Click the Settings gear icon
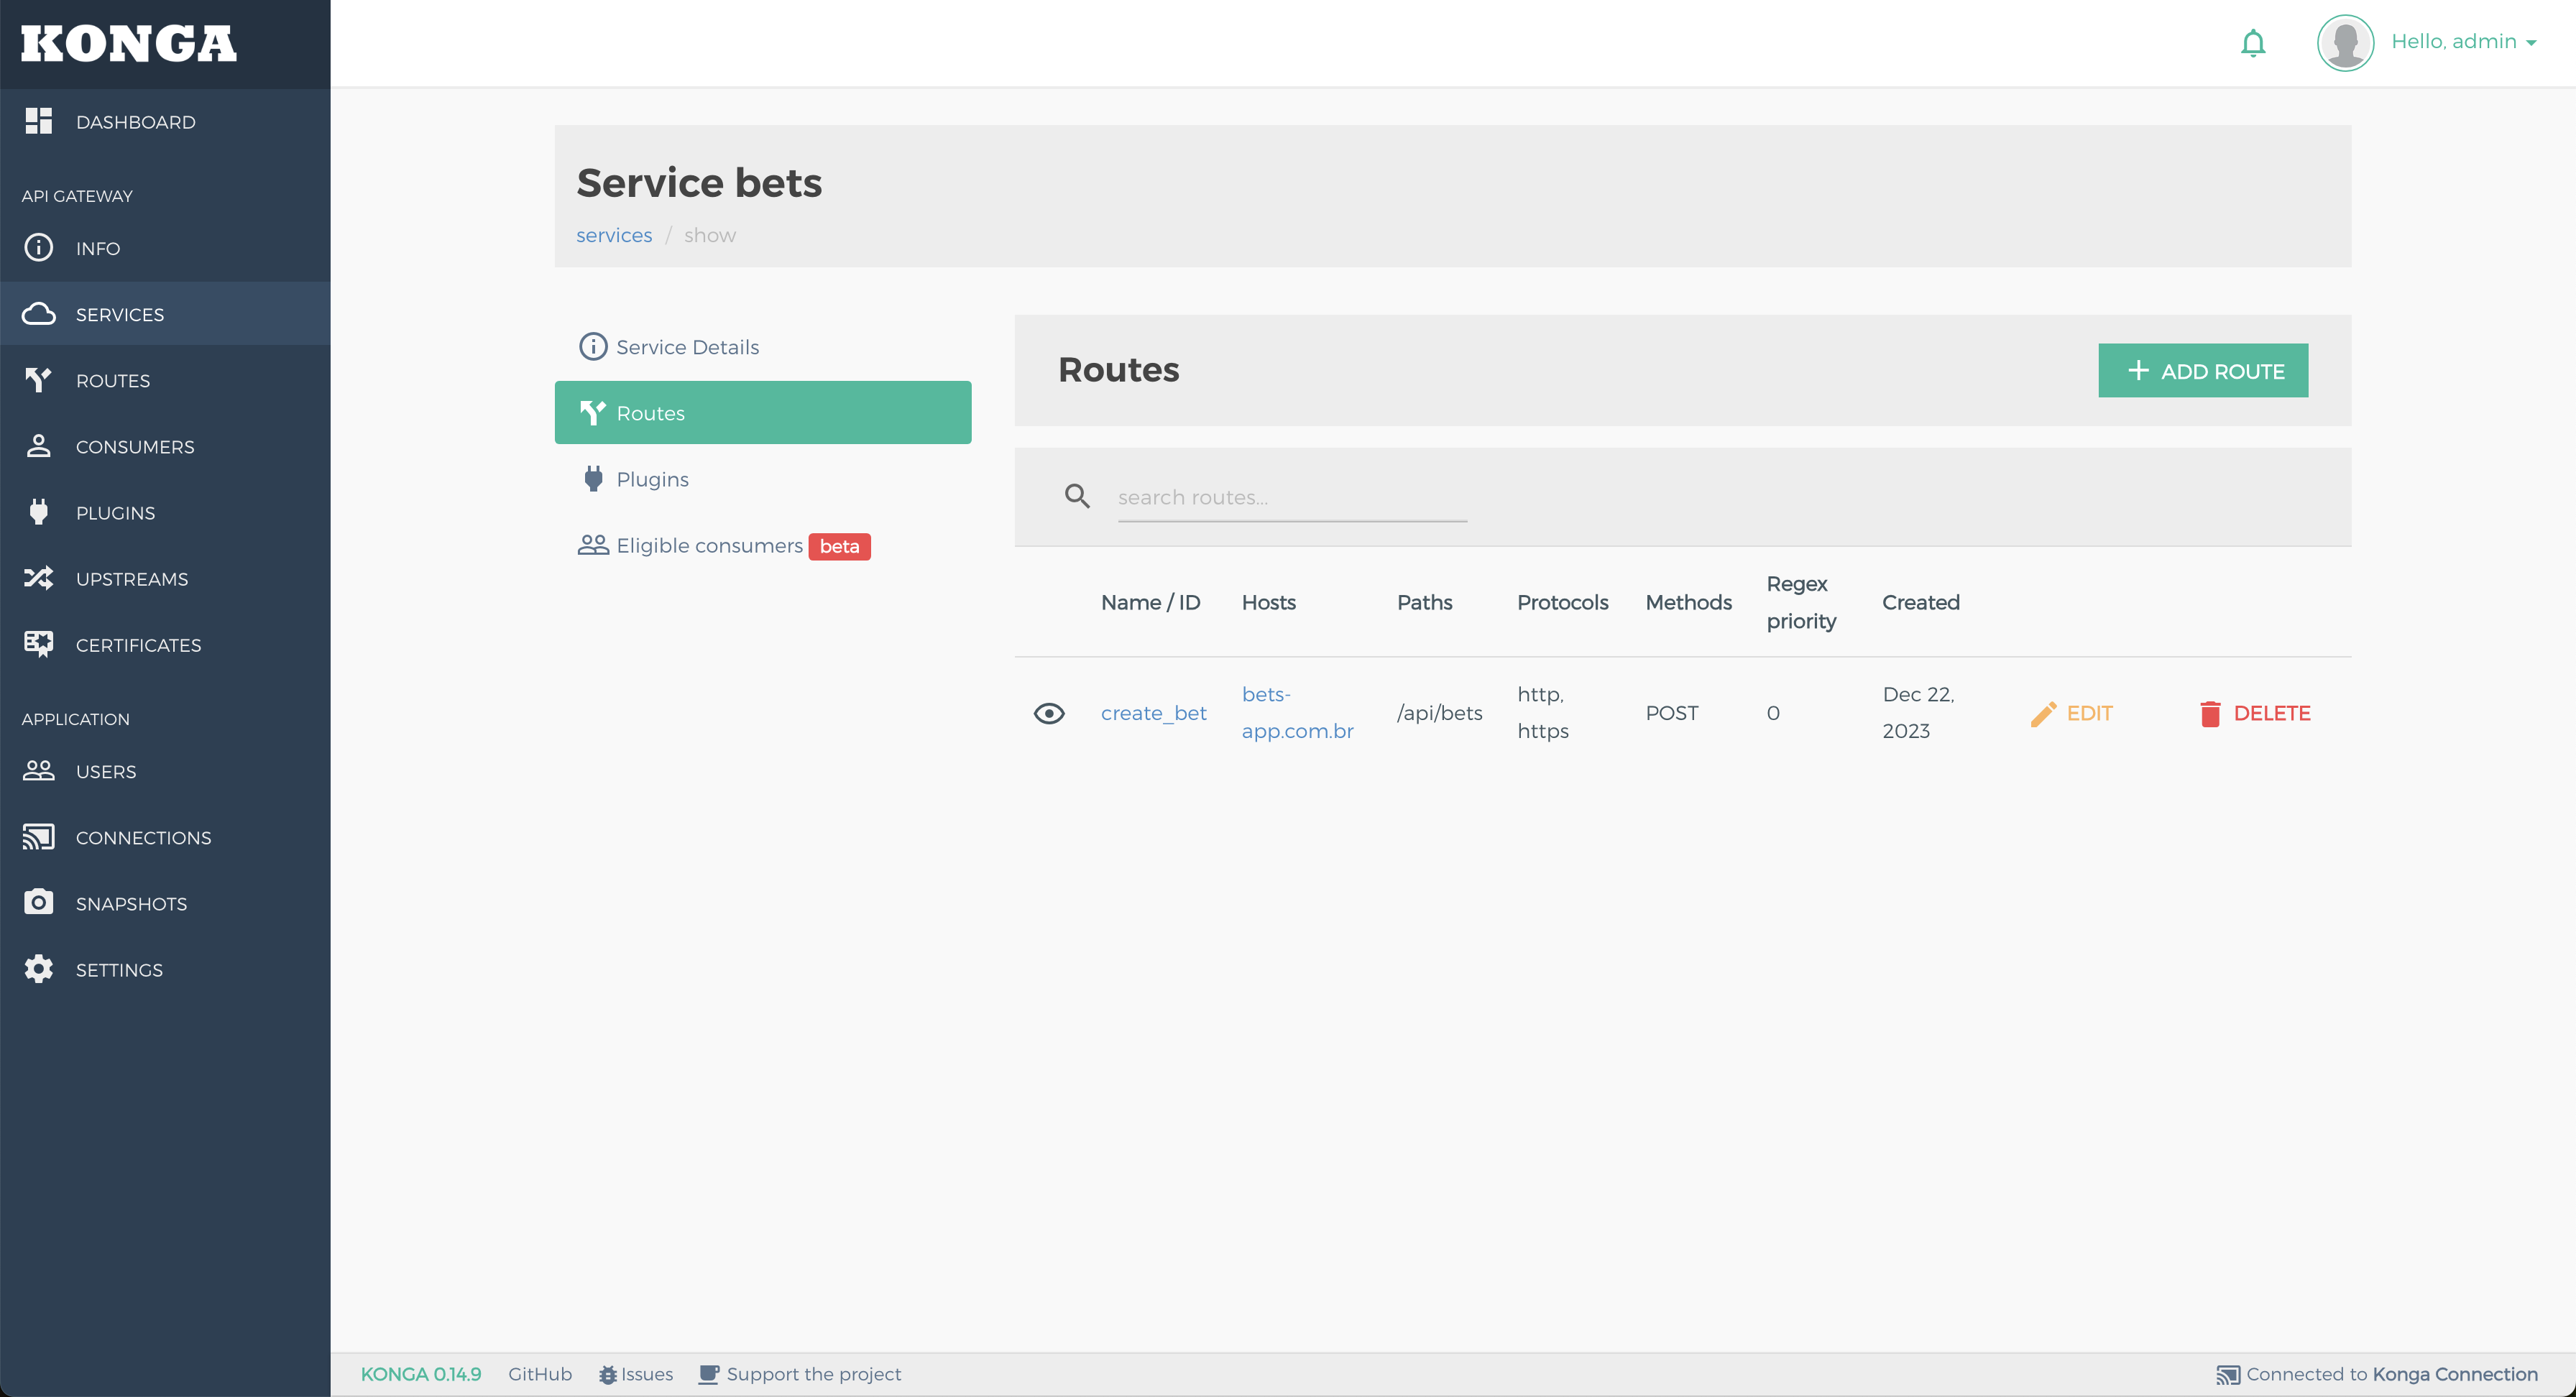 pyautogui.click(x=38, y=969)
